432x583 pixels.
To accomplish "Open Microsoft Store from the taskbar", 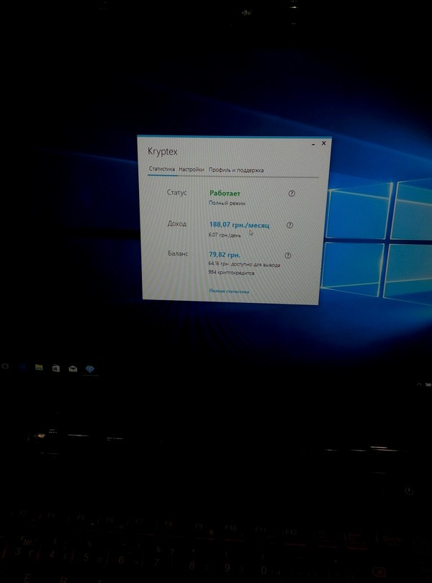I will [x=56, y=368].
